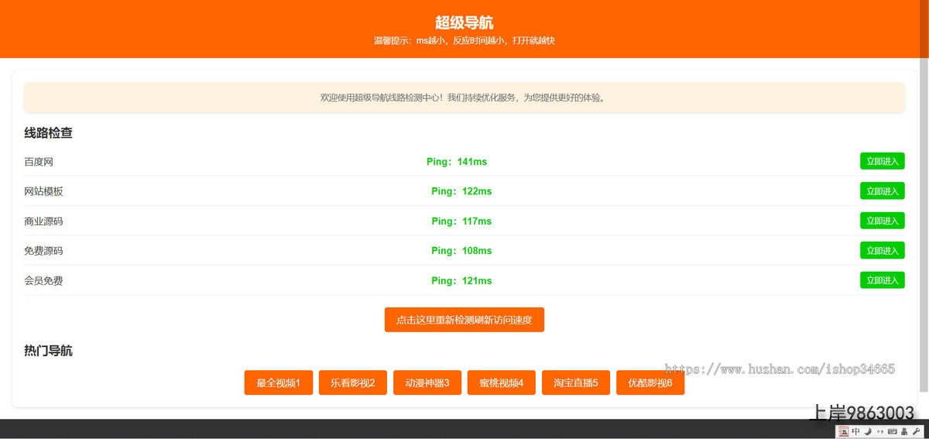Click 立即进入 for 网站模板
The height and width of the screenshot is (439, 929).
pyautogui.click(x=882, y=191)
